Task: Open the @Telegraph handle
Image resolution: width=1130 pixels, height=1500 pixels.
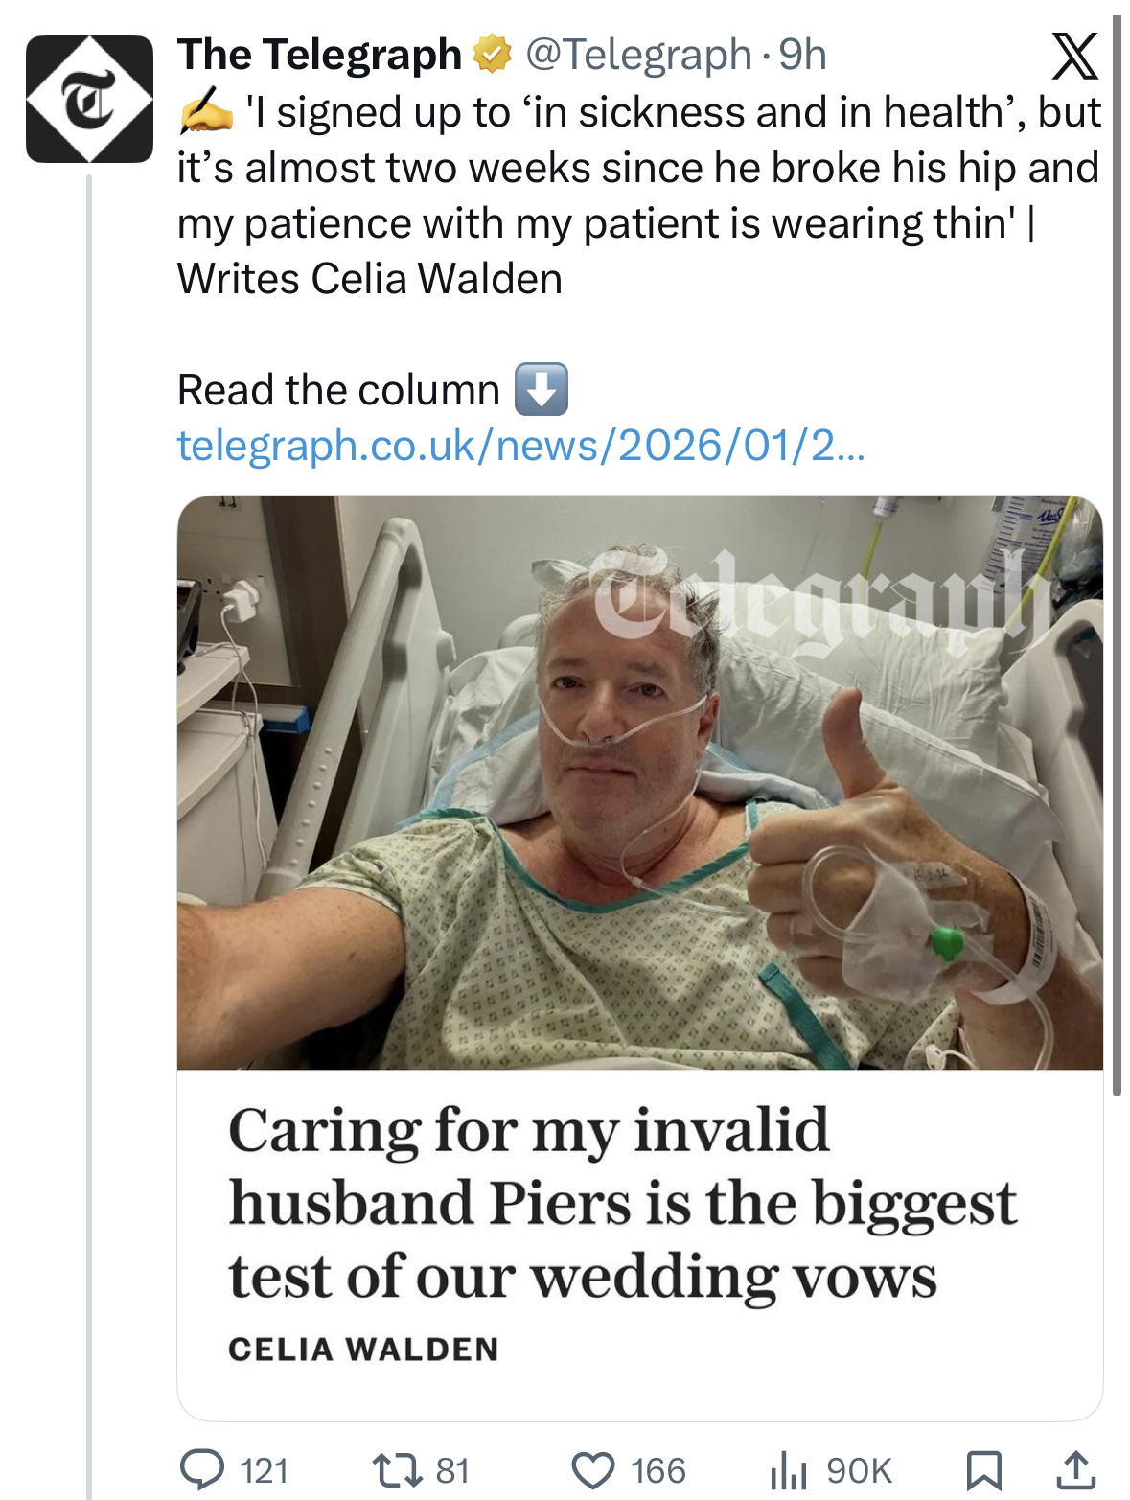Action: pos(638,55)
